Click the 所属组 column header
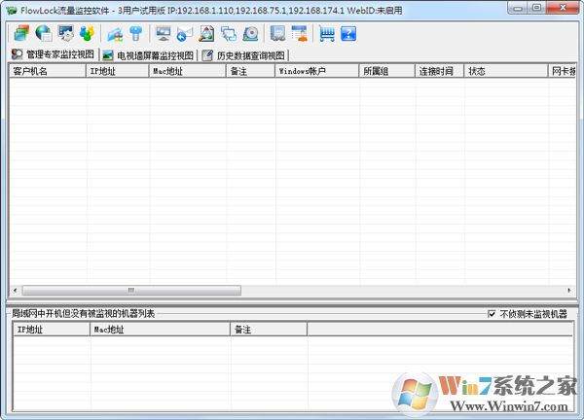 tap(387, 71)
